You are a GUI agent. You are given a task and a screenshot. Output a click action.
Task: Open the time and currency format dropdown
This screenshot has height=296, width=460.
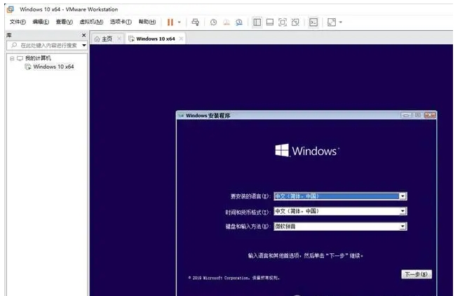coord(402,211)
